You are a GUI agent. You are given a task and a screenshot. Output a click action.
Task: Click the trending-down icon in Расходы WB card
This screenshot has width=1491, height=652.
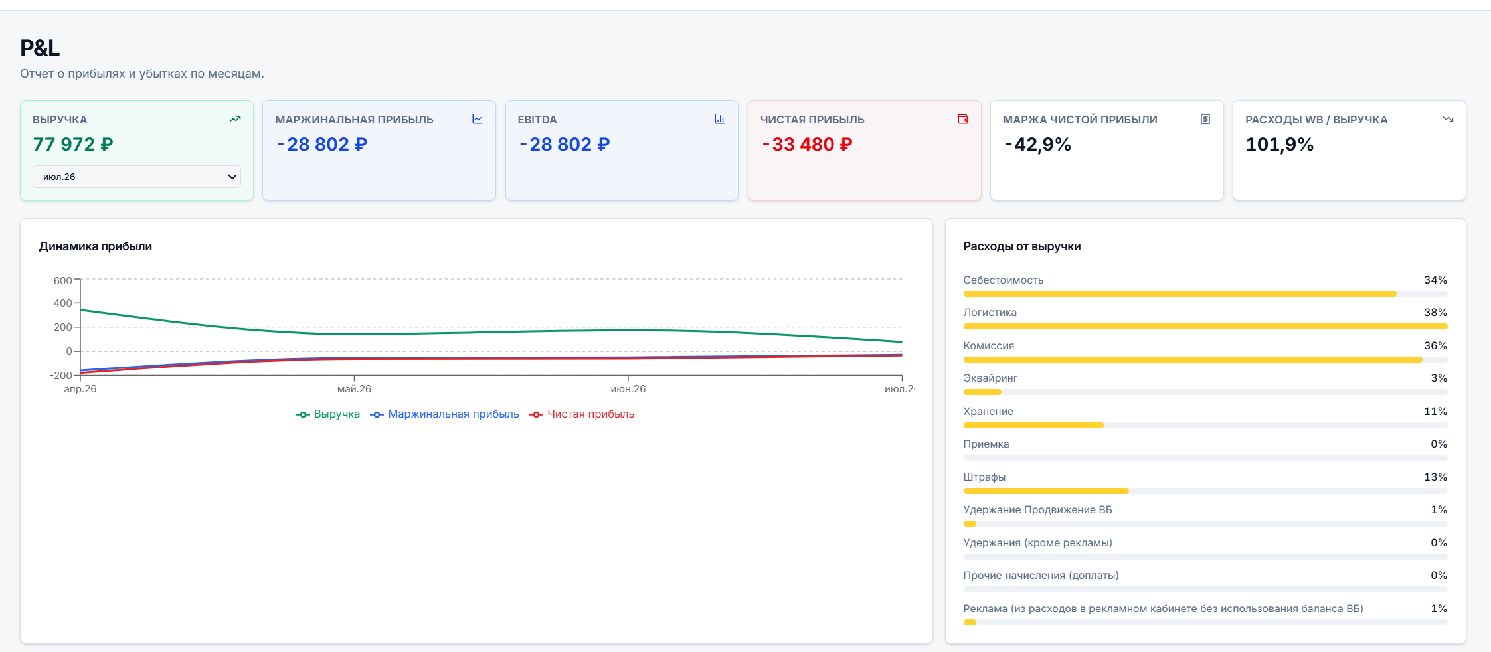click(x=1448, y=119)
